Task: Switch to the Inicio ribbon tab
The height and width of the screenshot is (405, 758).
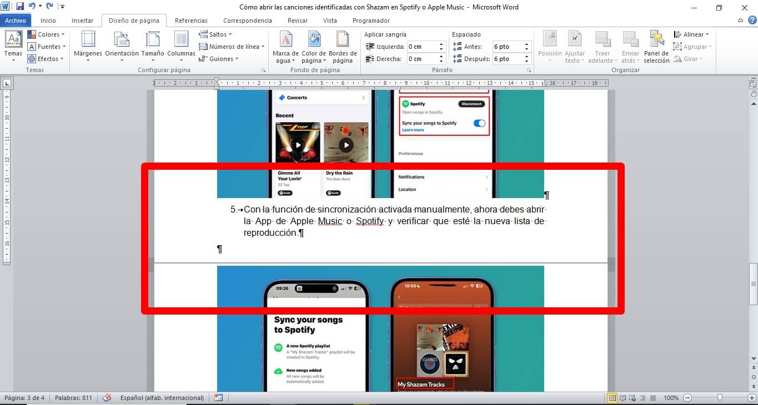Action: pos(48,21)
